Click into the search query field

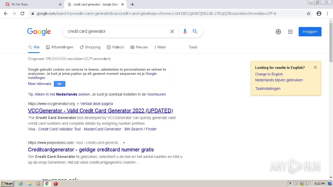tap(117, 31)
